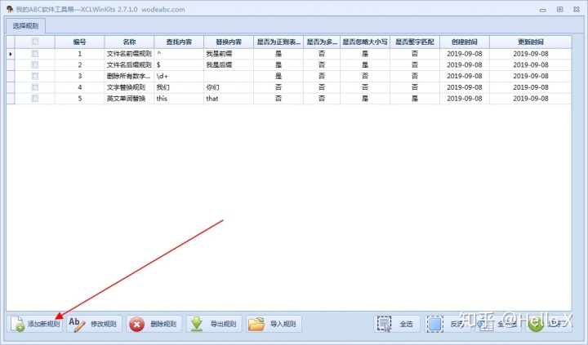Image resolution: width=588 pixels, height=345 pixels.
Task: Select the 文字替换规则 name cell
Action: pyautogui.click(x=129, y=87)
